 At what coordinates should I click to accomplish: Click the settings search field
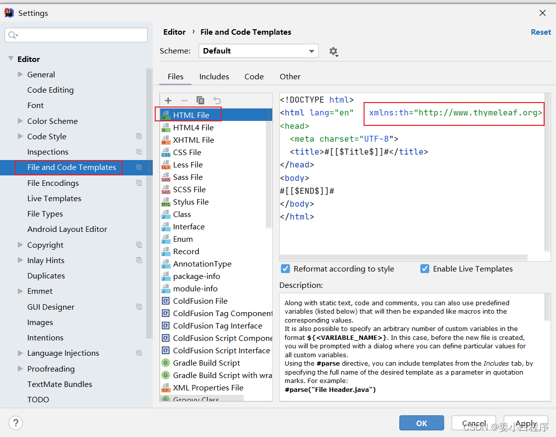coord(79,35)
